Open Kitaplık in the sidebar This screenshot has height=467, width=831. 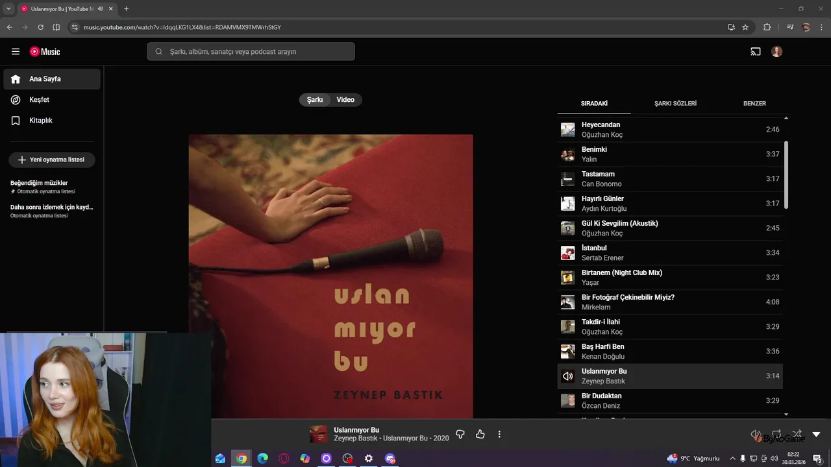click(x=52, y=121)
